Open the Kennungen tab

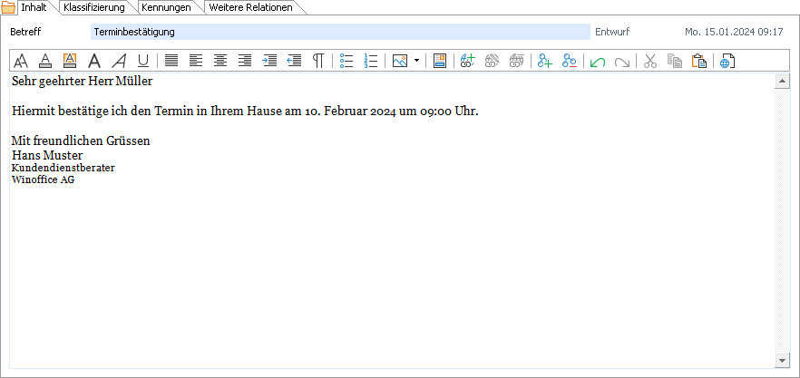(x=166, y=7)
